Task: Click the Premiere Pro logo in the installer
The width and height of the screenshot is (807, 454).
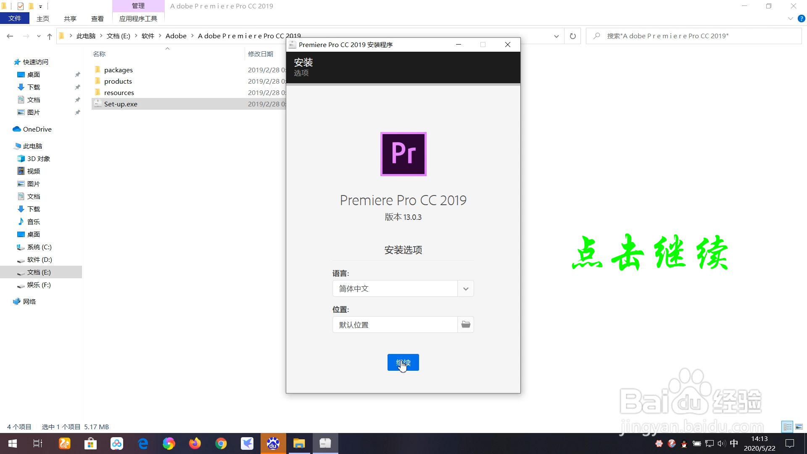Action: click(x=403, y=154)
